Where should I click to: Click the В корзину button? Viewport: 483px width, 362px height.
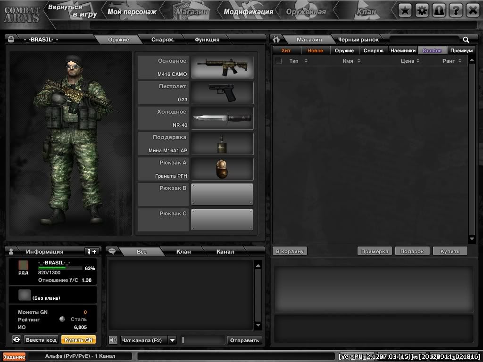[289, 251]
